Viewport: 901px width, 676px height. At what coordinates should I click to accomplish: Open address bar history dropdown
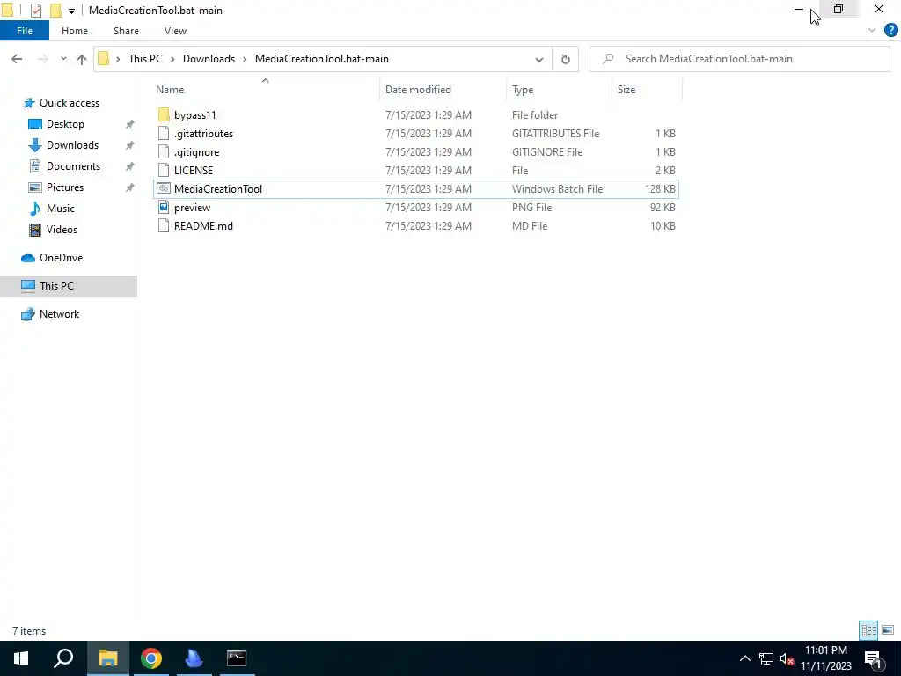point(539,59)
